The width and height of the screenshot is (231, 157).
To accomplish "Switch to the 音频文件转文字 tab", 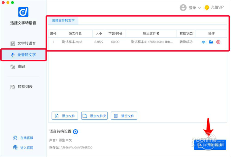I will point(63,21).
